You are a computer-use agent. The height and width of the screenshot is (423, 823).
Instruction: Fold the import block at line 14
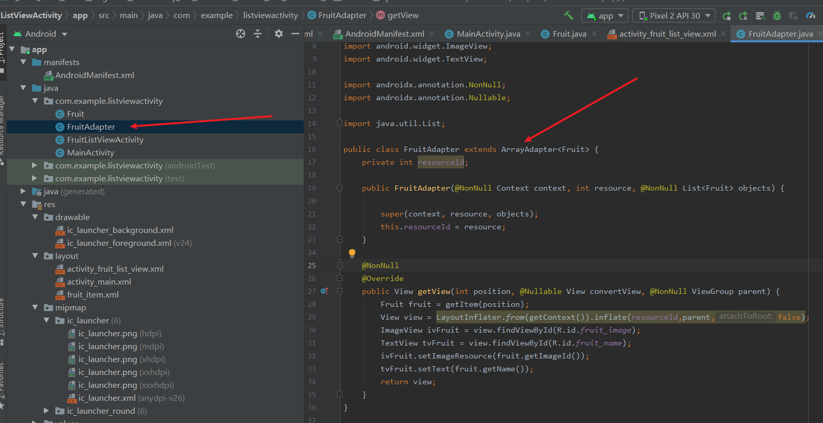point(339,123)
